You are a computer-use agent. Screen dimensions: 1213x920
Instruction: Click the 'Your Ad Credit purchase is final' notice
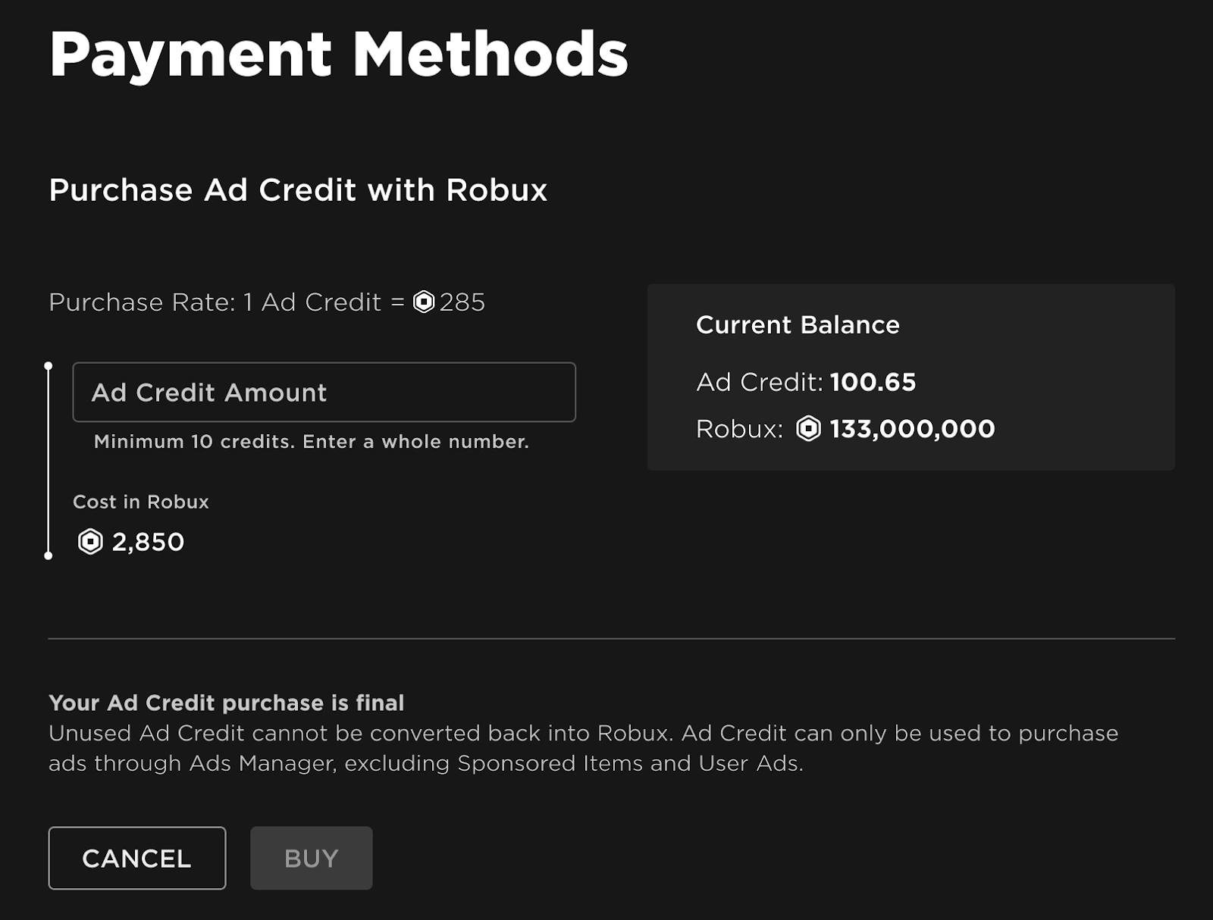point(226,703)
